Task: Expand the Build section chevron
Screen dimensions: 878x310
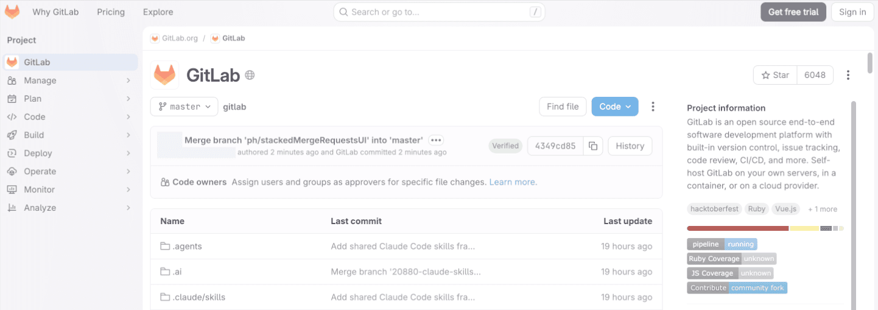Action: pos(128,135)
